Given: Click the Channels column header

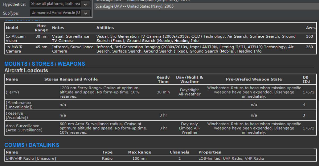Looking at the screenshot, I should point(179,152).
